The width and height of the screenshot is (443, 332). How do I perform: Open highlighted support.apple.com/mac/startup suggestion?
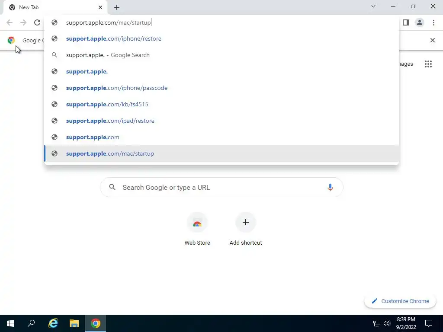click(x=221, y=153)
